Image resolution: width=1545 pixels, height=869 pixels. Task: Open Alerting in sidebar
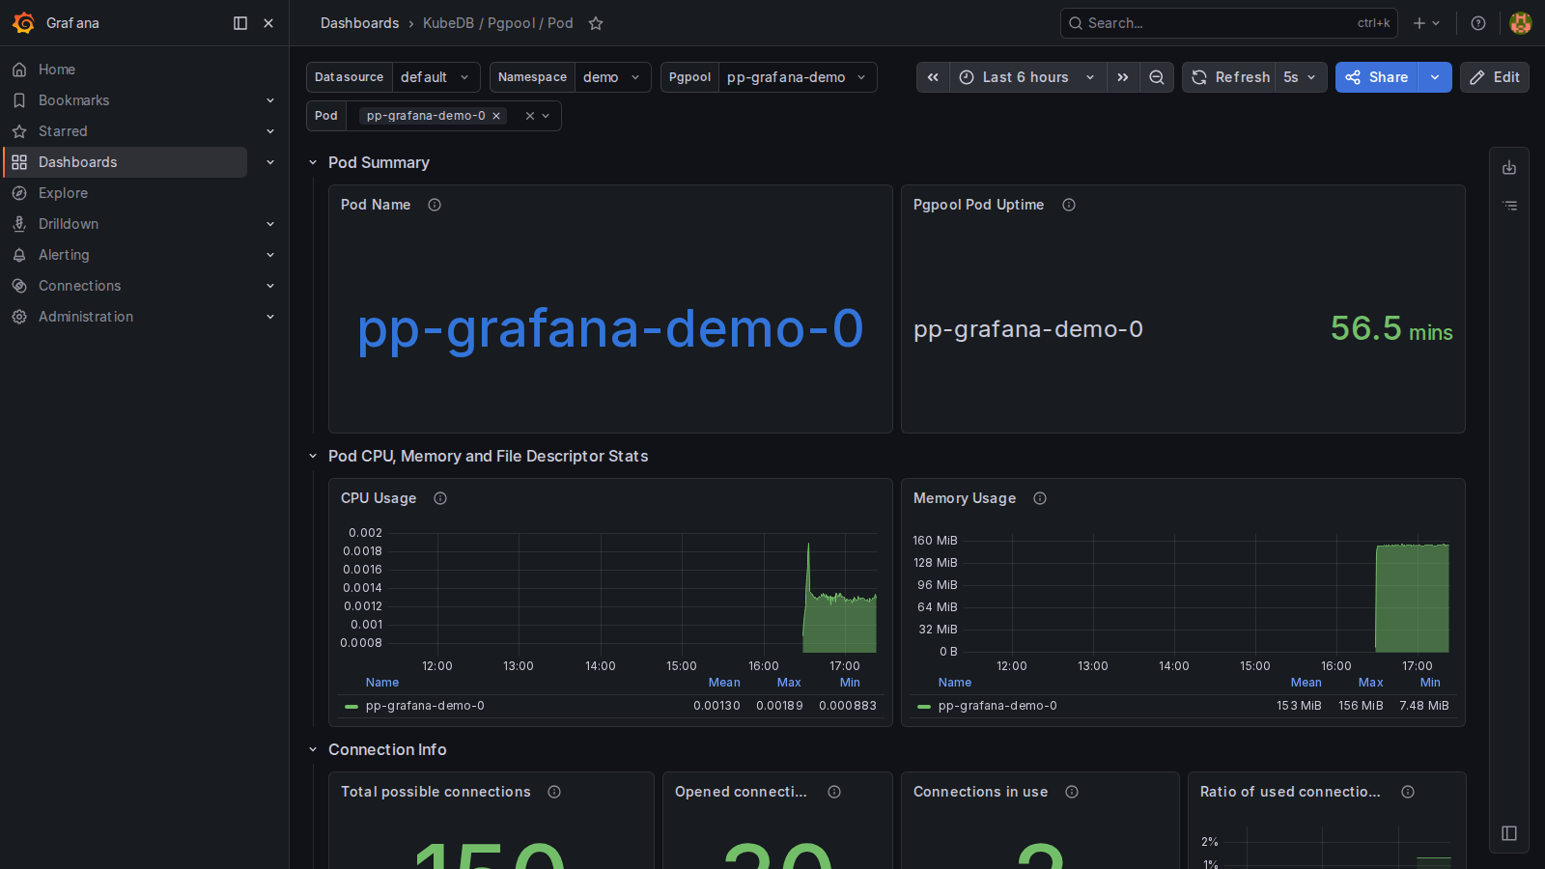(x=64, y=255)
